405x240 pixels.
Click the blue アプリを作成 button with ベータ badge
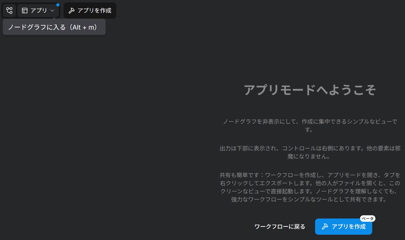[343, 227]
